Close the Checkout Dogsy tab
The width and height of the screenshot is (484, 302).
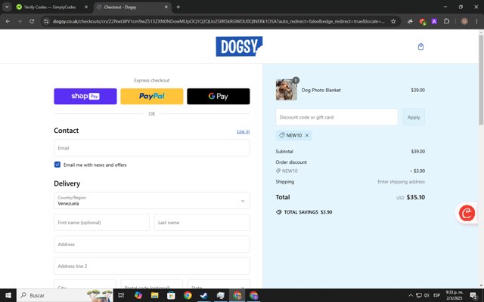166,7
